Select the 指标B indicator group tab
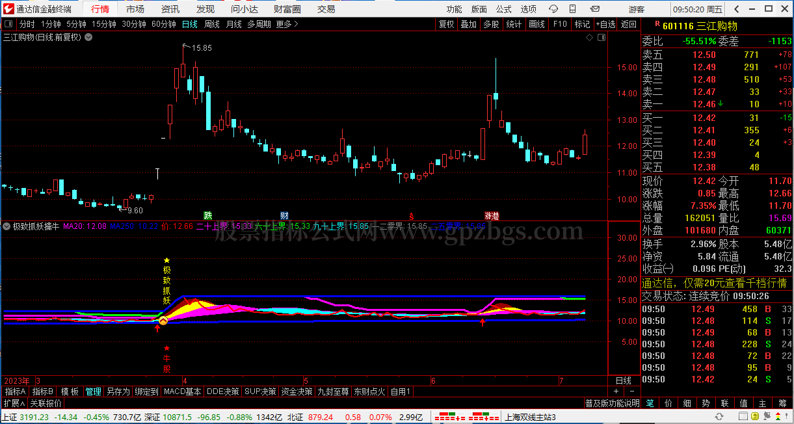The height and width of the screenshot is (424, 794). tap(43, 391)
